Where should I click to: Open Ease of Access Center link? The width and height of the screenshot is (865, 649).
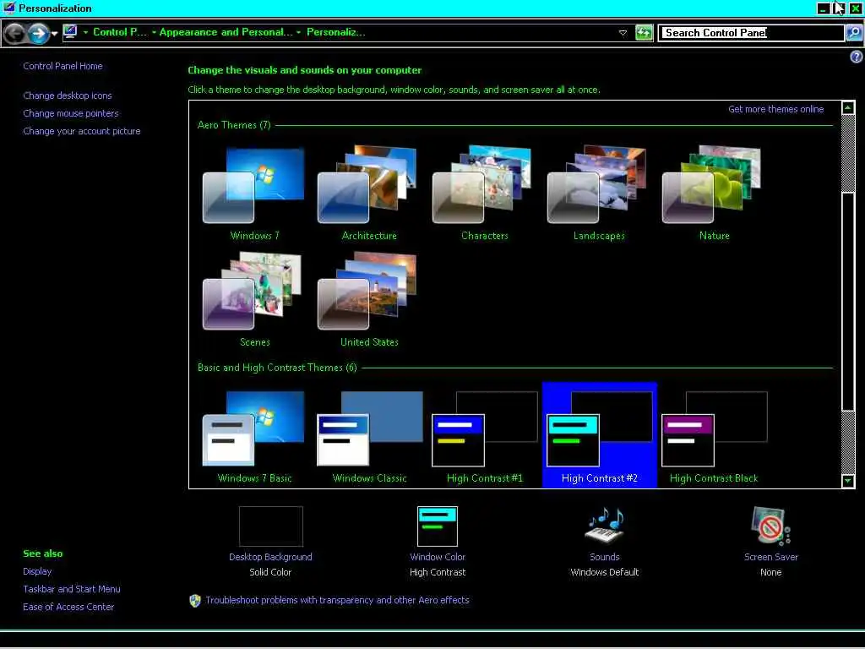(68, 607)
